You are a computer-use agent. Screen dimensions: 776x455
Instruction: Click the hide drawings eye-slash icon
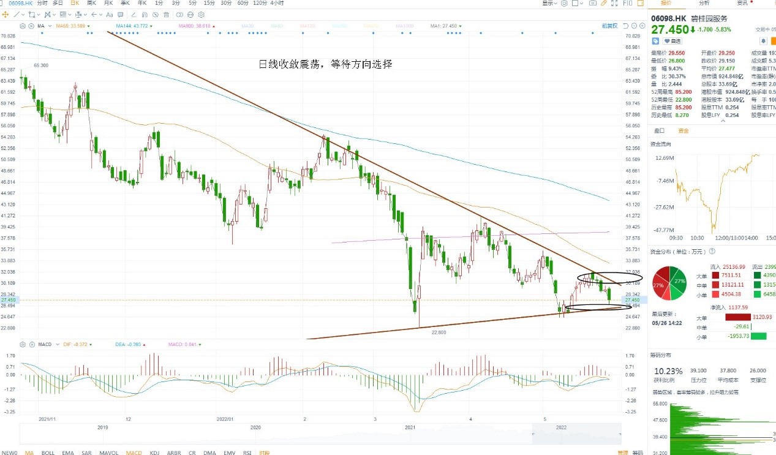click(x=156, y=14)
